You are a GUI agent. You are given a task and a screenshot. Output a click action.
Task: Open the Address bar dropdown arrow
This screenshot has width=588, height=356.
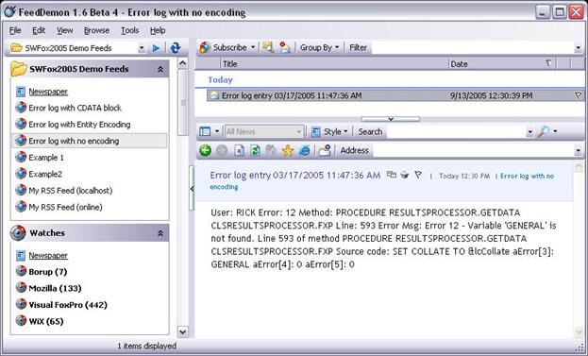point(578,151)
